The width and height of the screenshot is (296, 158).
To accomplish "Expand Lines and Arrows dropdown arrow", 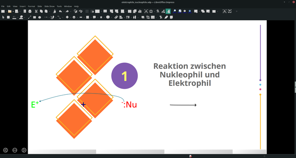I will (x=49, y=17).
